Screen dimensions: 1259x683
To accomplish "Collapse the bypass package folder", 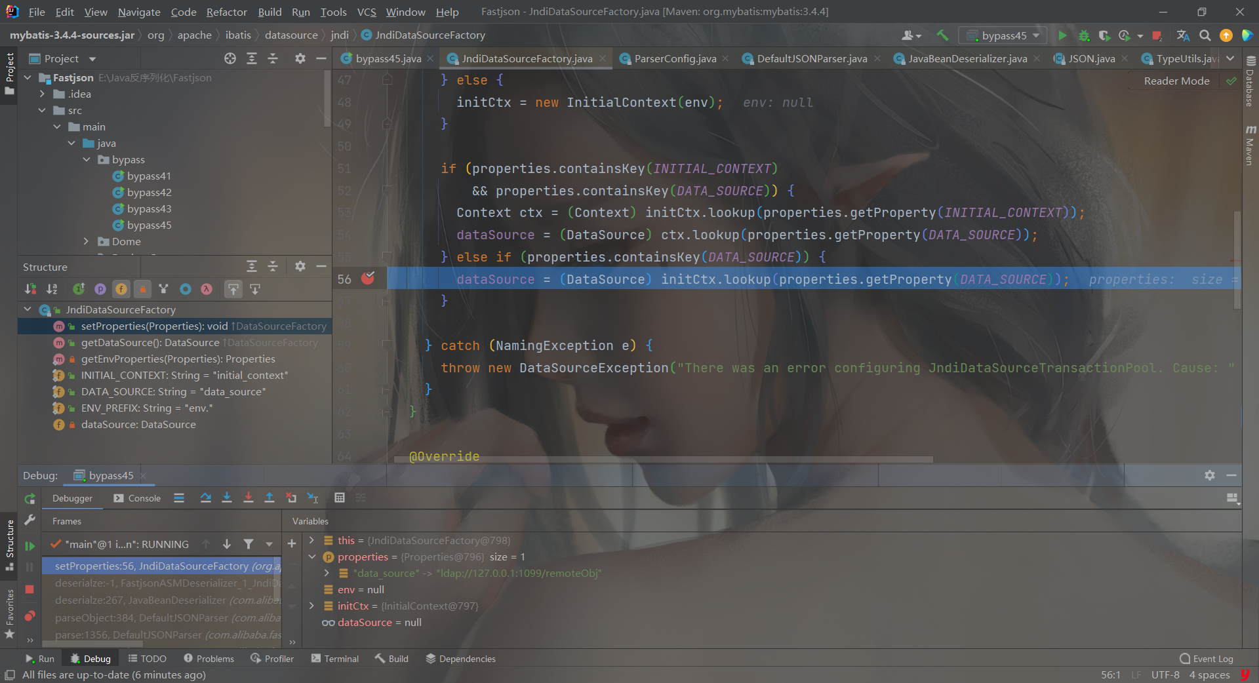I will point(87,160).
